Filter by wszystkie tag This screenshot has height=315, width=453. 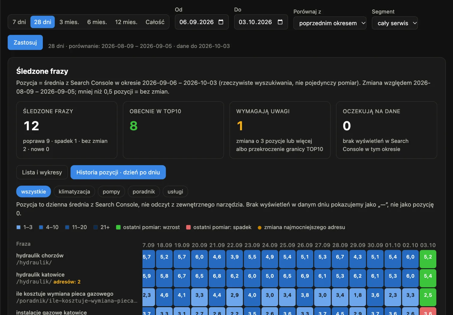pos(34,191)
